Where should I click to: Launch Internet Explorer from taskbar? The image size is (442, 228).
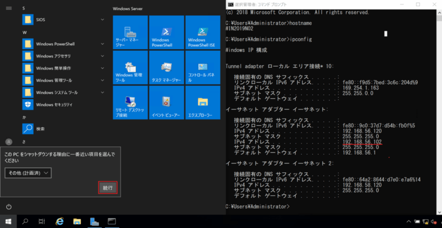pos(60,221)
